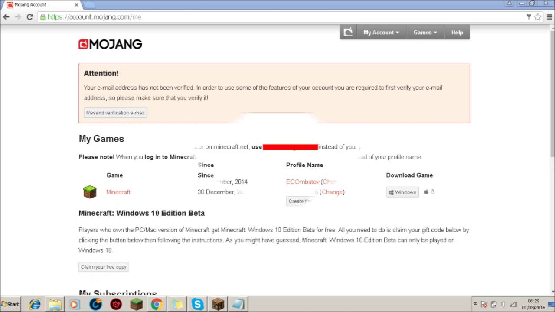The width and height of the screenshot is (555, 312).
Task: Open the Minecraft game link
Action: [118, 192]
